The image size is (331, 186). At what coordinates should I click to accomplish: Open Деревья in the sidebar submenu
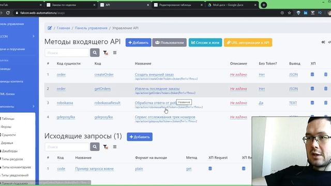(7, 143)
